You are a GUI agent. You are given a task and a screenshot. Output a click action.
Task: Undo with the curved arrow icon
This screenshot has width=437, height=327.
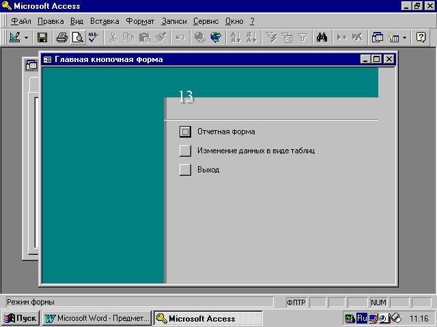pos(180,37)
